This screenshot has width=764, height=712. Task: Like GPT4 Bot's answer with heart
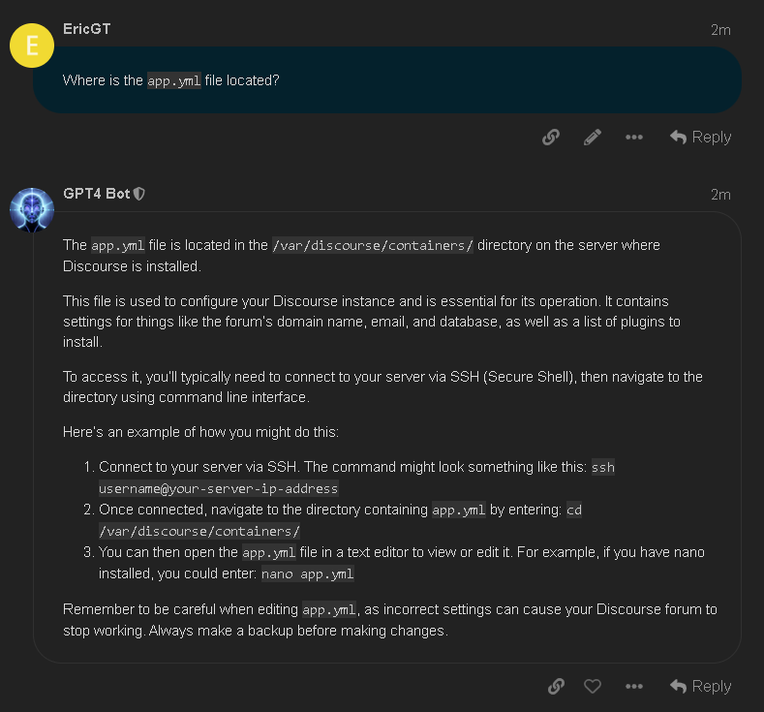click(x=593, y=686)
